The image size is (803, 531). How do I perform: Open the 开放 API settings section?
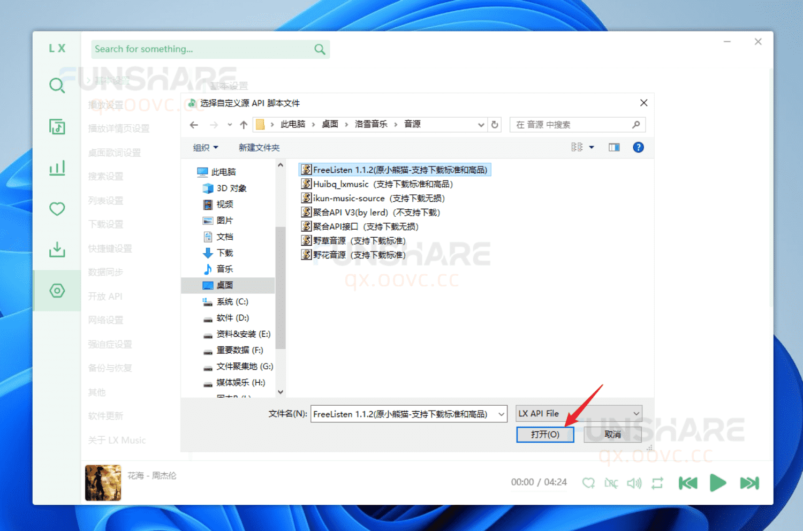[x=105, y=296]
